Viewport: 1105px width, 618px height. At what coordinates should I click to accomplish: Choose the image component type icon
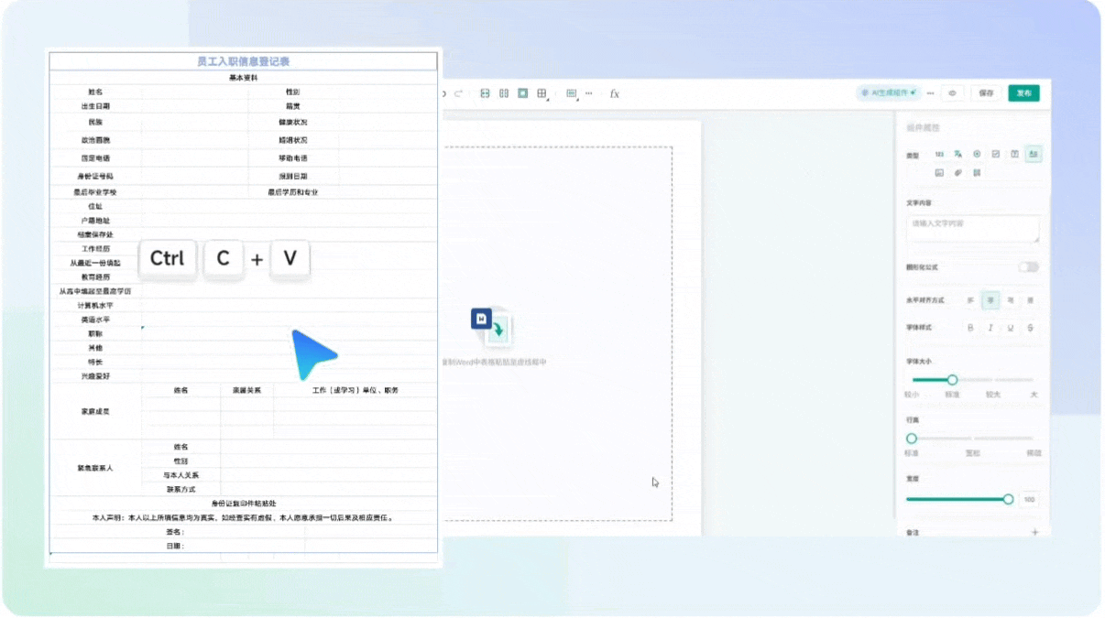[x=940, y=172]
